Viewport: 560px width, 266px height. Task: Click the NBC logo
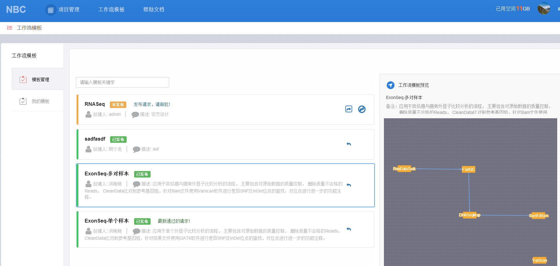16,10
